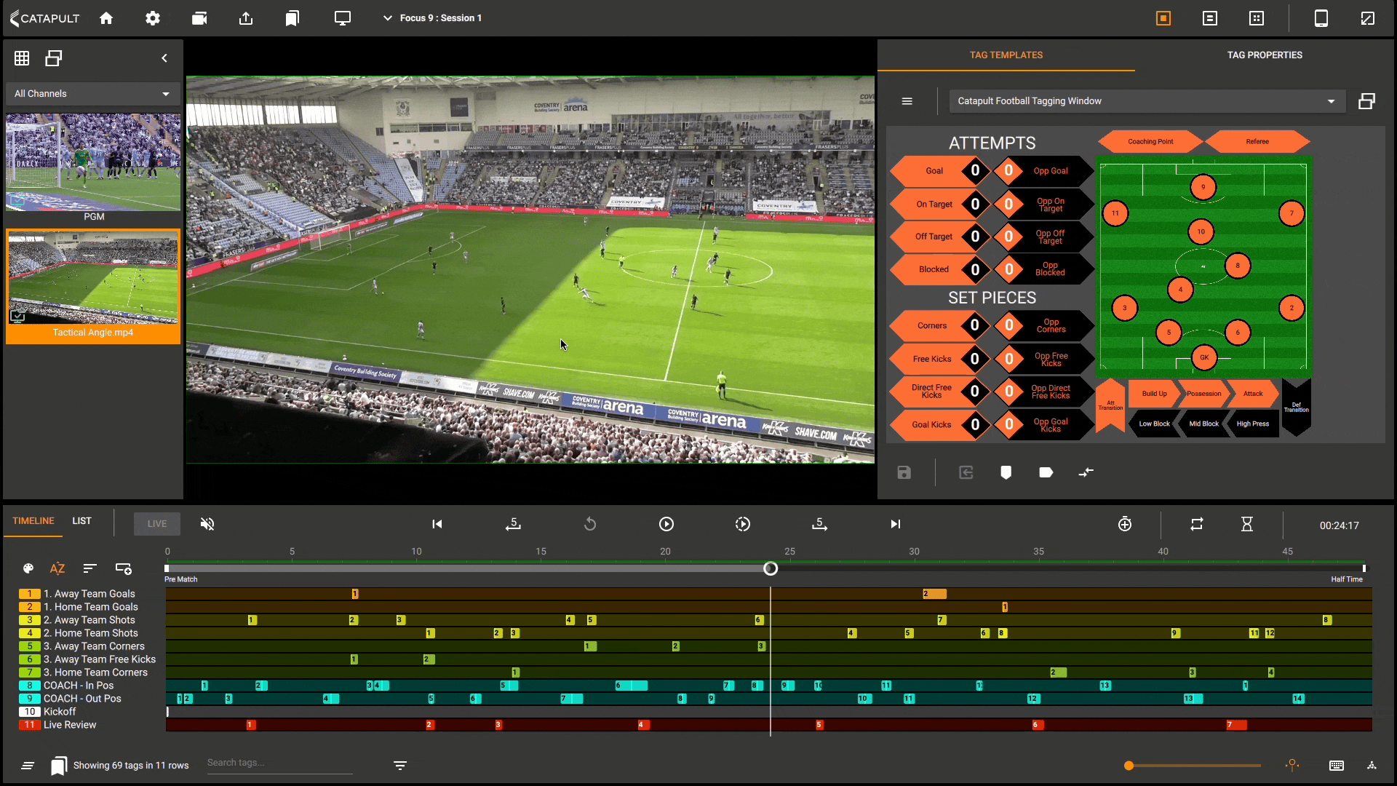Click the Coaching Point tag button

coord(1150,142)
